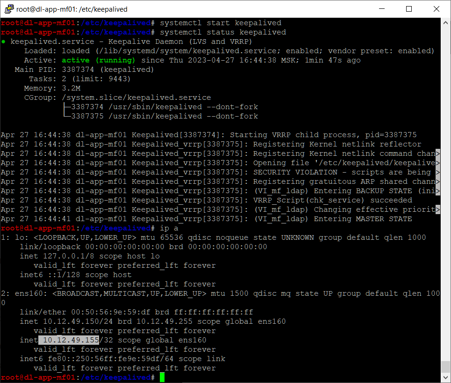Click the 'systemctl status keepalived' command text
This screenshot has width=451, height=383.
click(x=223, y=32)
